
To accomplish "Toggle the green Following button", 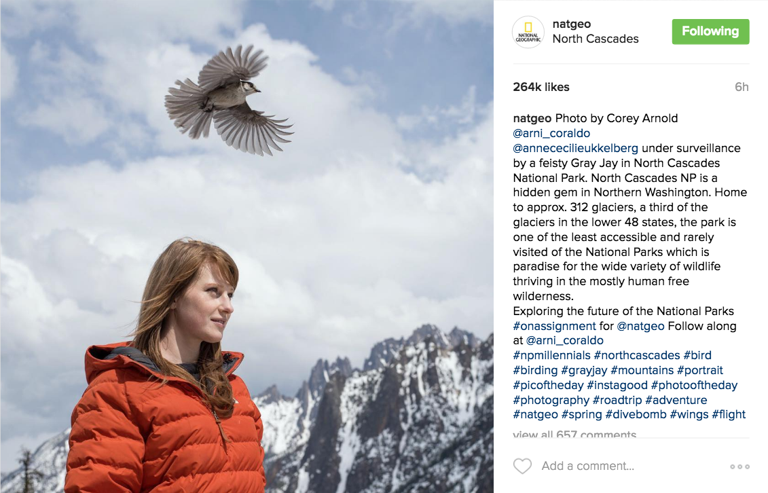I will 710,32.
